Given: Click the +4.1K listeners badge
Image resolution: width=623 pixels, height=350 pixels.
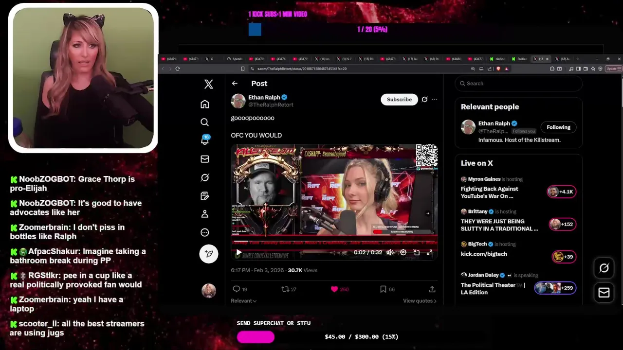Looking at the screenshot, I should (562, 192).
